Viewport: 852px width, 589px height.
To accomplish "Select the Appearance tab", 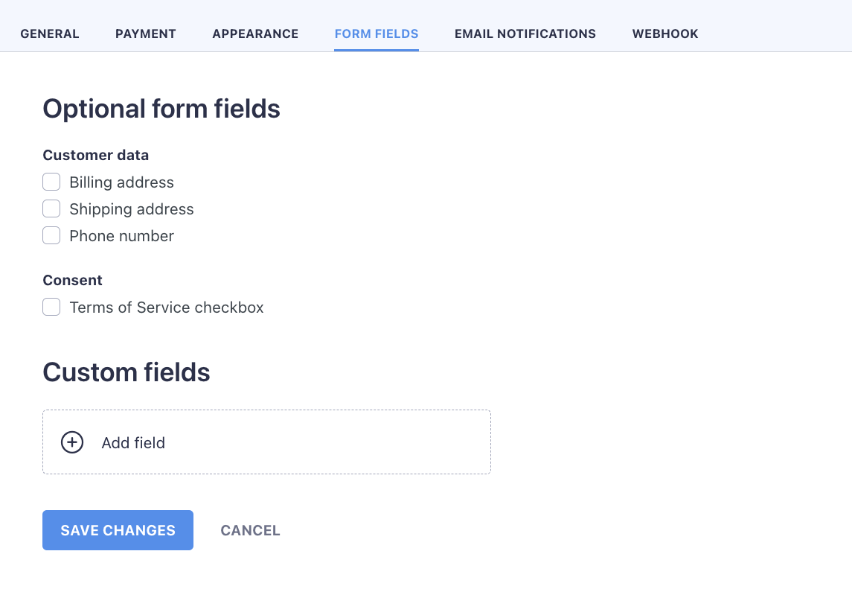I will pos(255,34).
